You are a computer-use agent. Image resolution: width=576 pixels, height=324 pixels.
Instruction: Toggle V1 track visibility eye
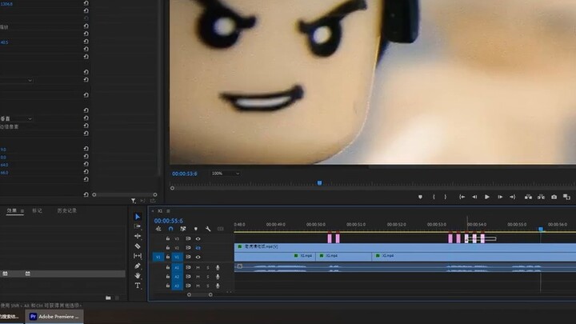[x=198, y=257]
